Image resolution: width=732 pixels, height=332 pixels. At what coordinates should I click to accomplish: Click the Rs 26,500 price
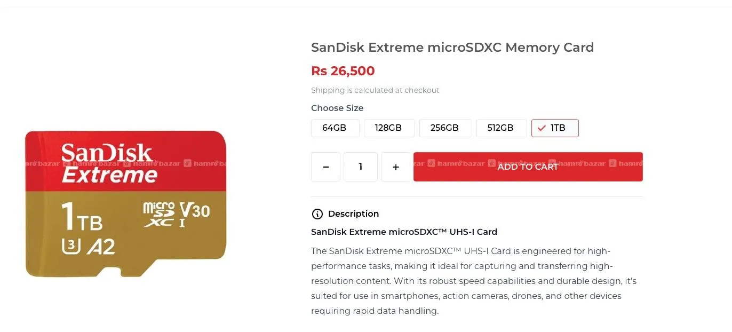pyautogui.click(x=343, y=71)
